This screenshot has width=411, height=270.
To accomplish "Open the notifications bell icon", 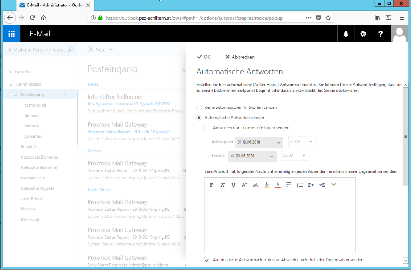I will 346,34.
